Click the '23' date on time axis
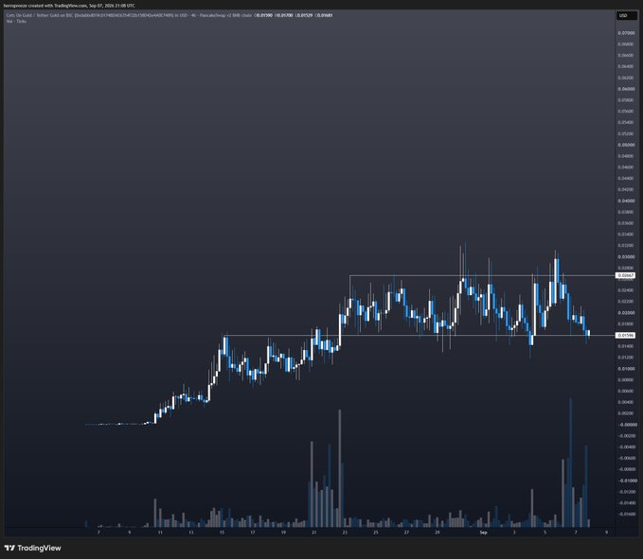Screen dimensions: 643x559 [x=345, y=533]
